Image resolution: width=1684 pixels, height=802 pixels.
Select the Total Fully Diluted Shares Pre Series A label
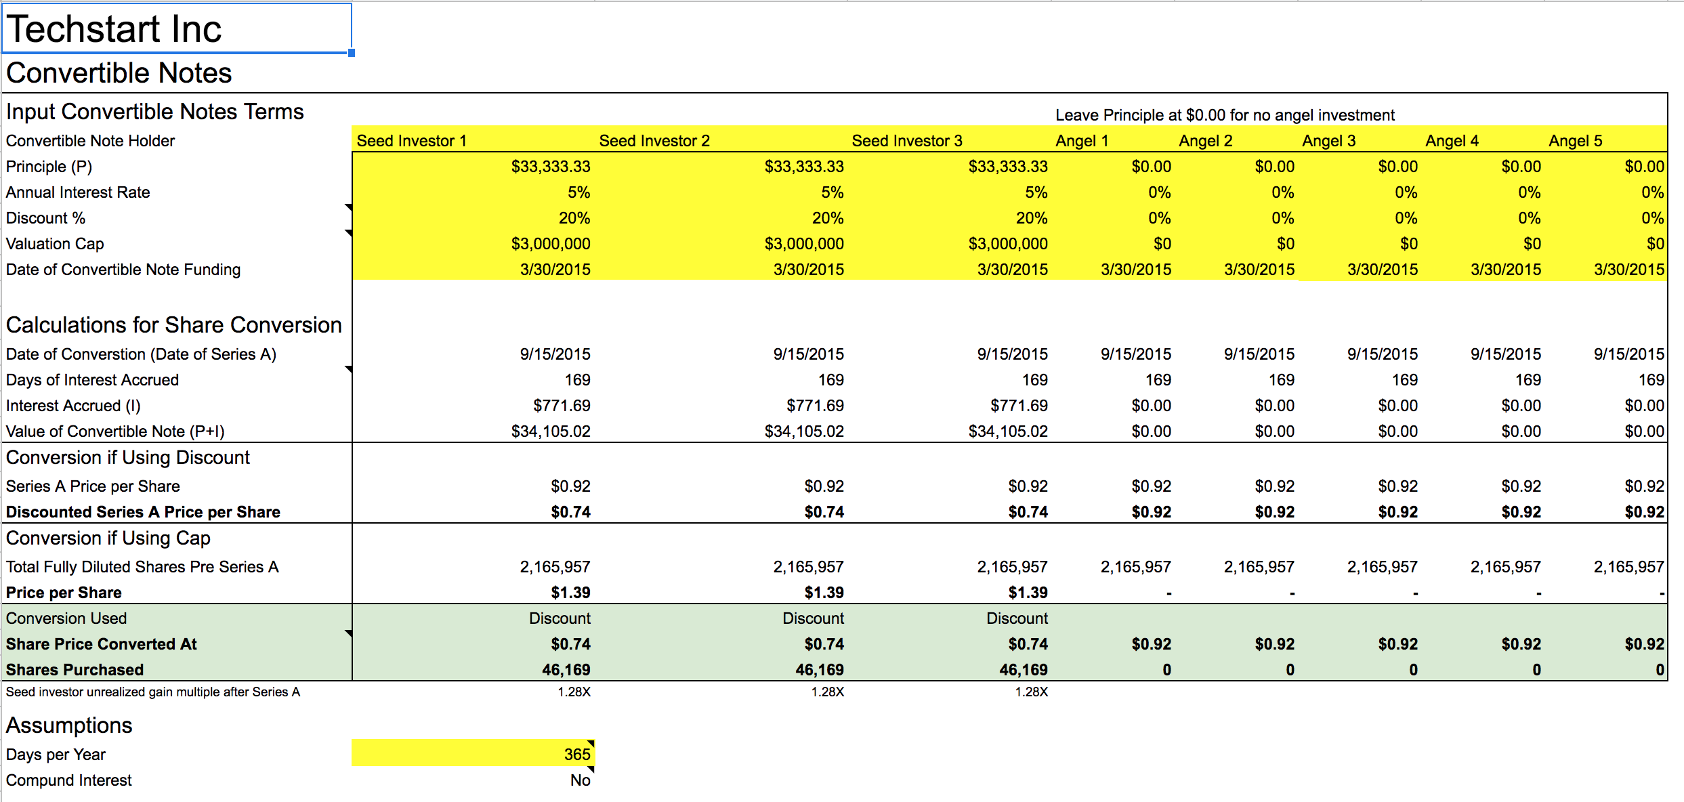click(x=142, y=567)
